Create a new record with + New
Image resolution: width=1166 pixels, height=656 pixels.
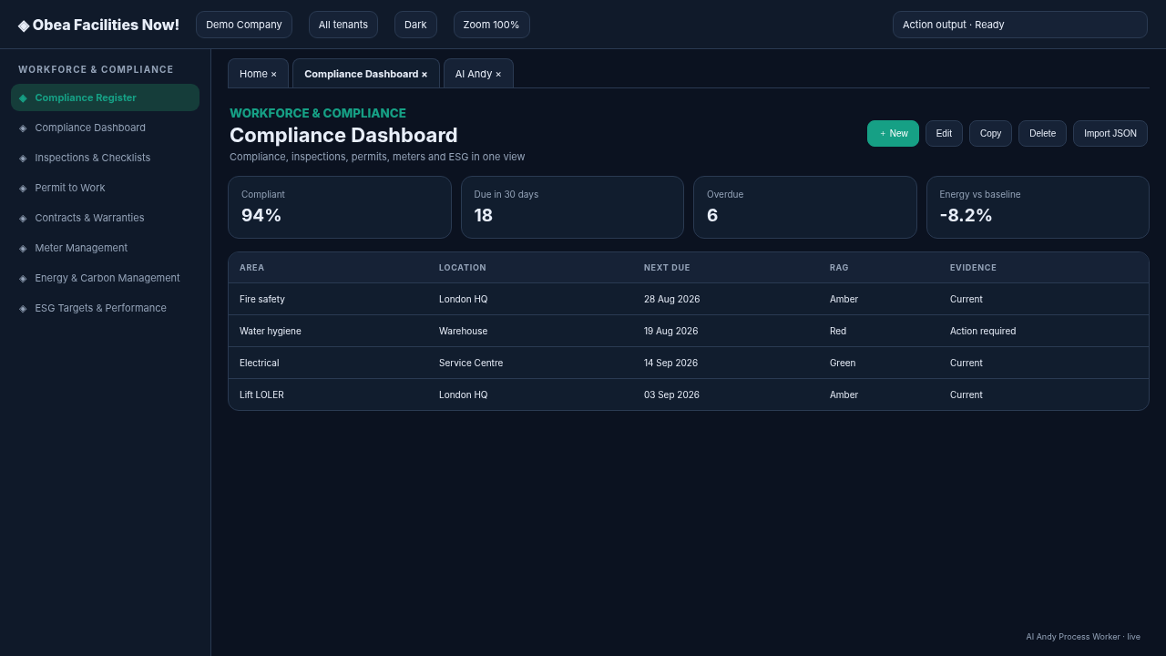[x=893, y=133]
